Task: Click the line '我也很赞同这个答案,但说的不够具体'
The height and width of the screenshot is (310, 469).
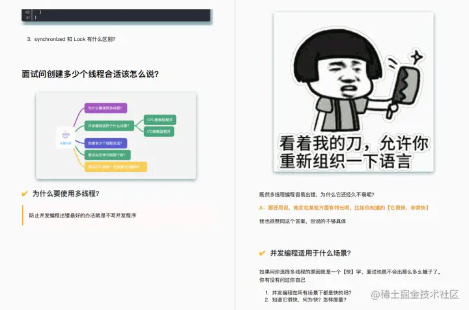Action: pyautogui.click(x=302, y=221)
